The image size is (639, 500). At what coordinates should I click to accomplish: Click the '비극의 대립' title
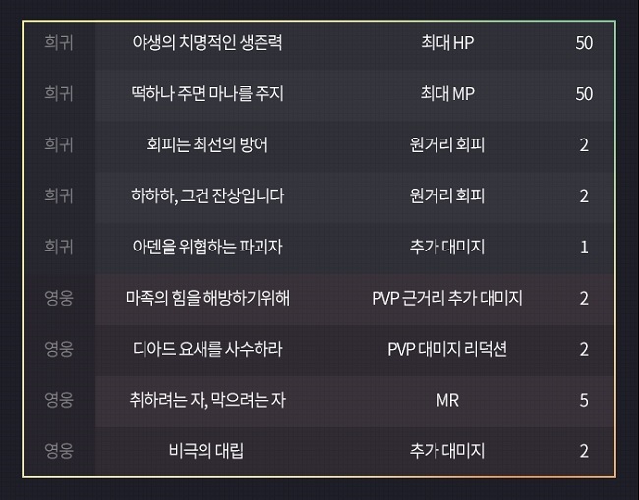click(206, 451)
